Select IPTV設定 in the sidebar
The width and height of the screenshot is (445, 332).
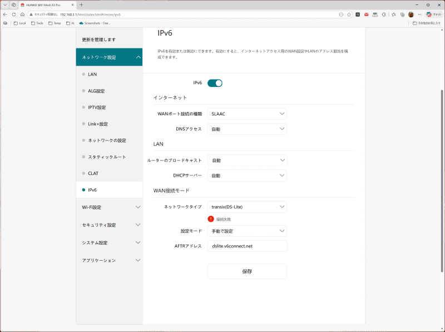click(x=109, y=107)
